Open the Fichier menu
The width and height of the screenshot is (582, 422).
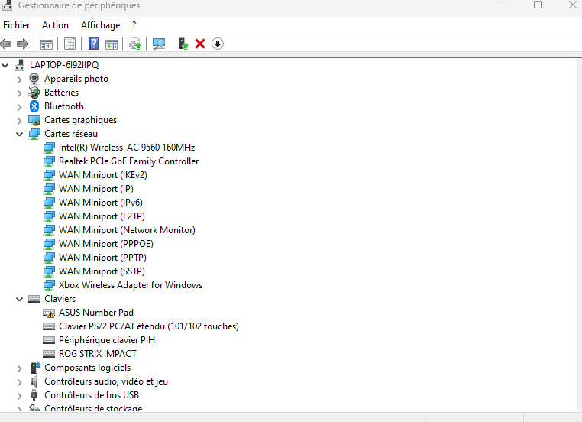(x=16, y=25)
